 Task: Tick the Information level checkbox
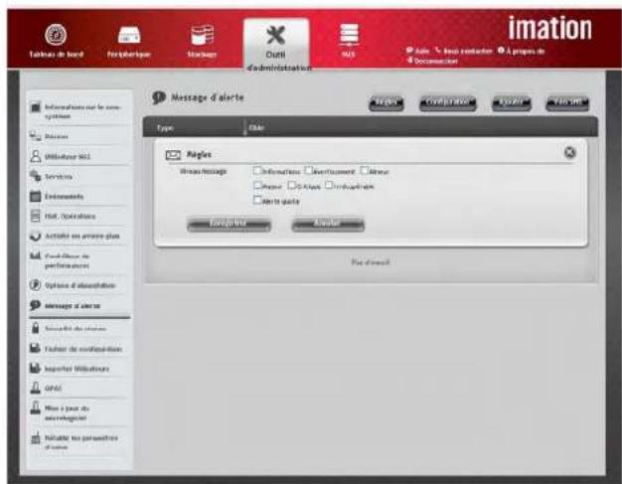pos(257,170)
